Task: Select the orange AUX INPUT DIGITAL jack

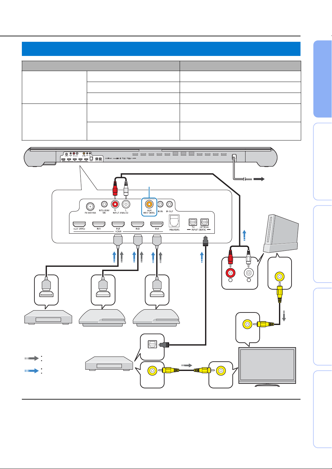Action: tap(149, 204)
